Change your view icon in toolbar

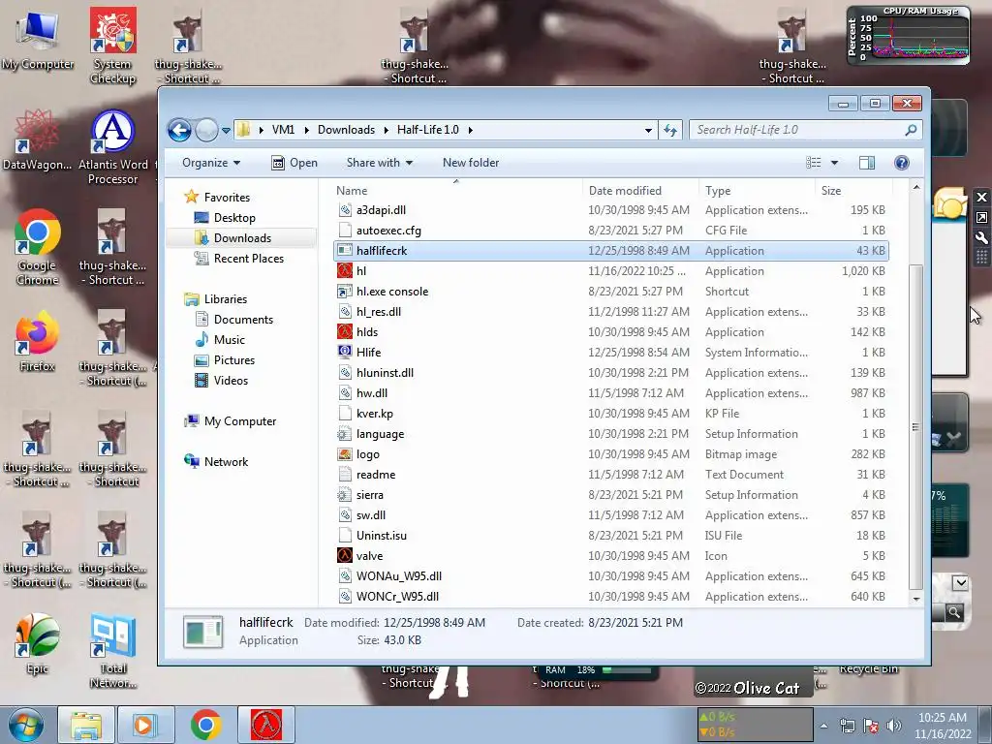[x=814, y=163]
